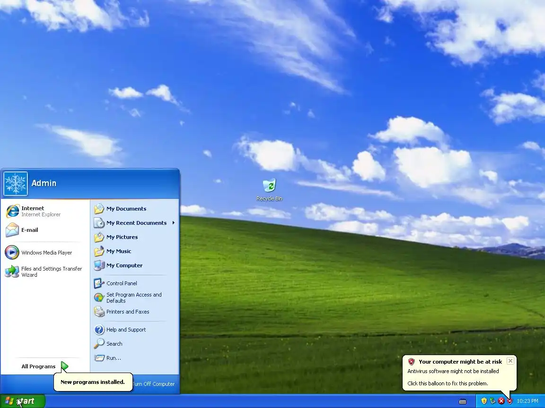This screenshot has height=408, width=545.
Task: Click the Admin snowflake user picture
Action: pos(16,184)
